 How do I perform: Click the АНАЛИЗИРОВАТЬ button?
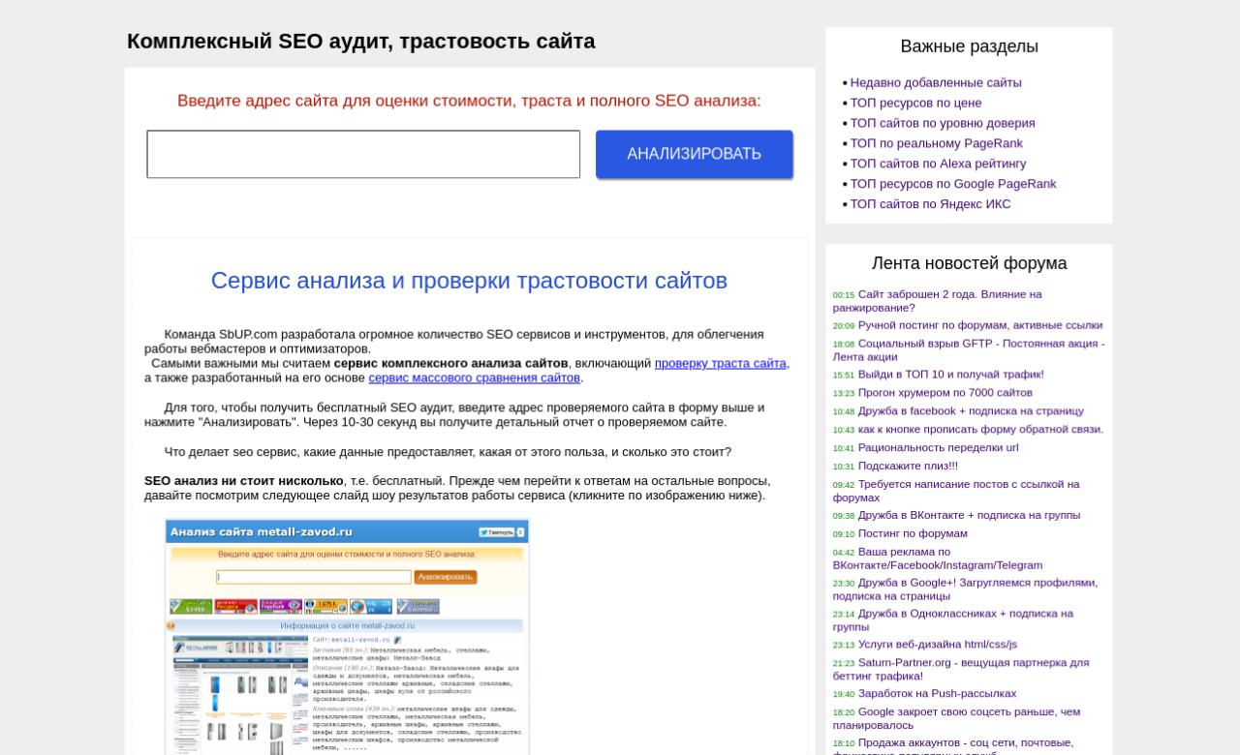(x=695, y=154)
